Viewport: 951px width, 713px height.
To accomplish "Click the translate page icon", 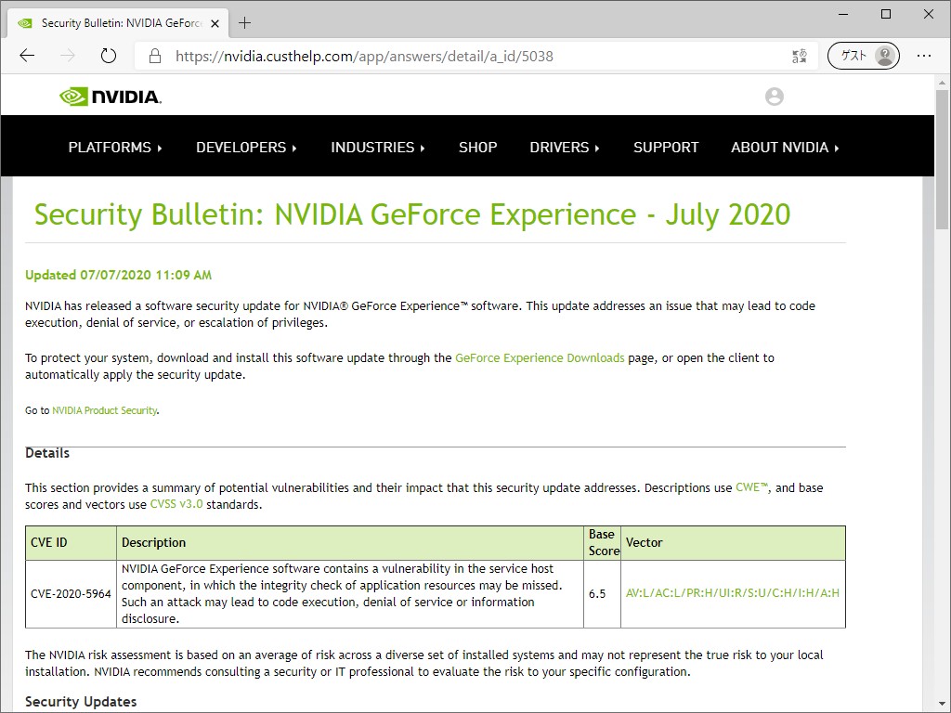I will (x=800, y=56).
